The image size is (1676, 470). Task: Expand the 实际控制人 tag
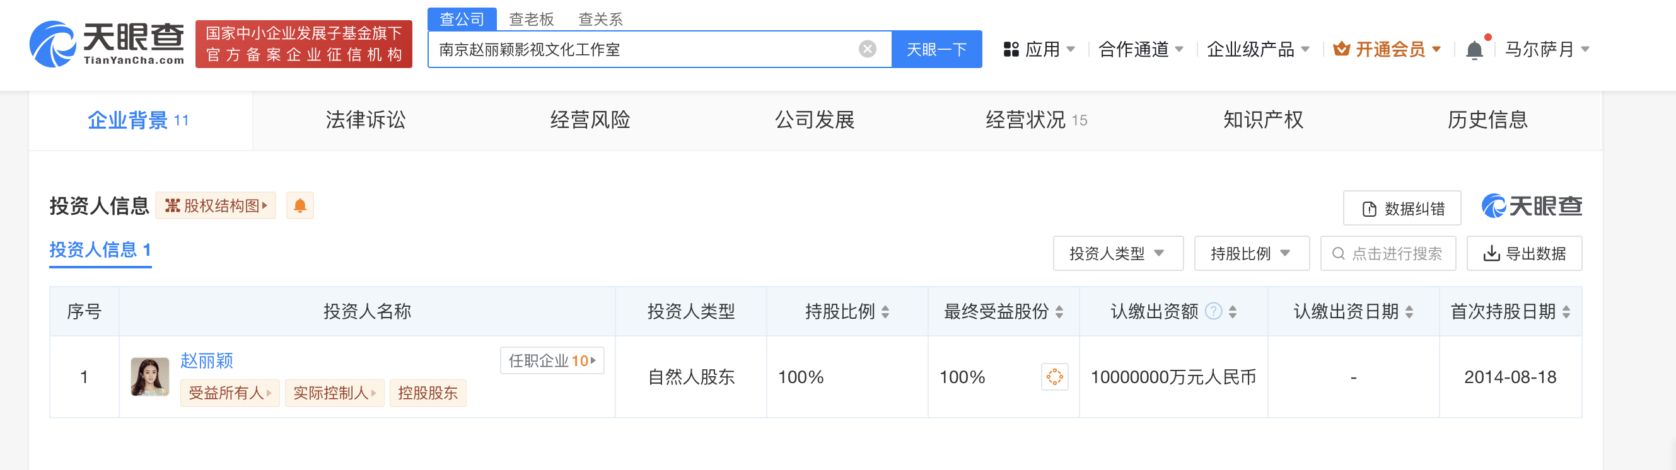click(334, 393)
